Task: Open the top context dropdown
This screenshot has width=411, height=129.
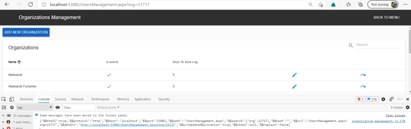Action: pyautogui.click(x=35, y=108)
